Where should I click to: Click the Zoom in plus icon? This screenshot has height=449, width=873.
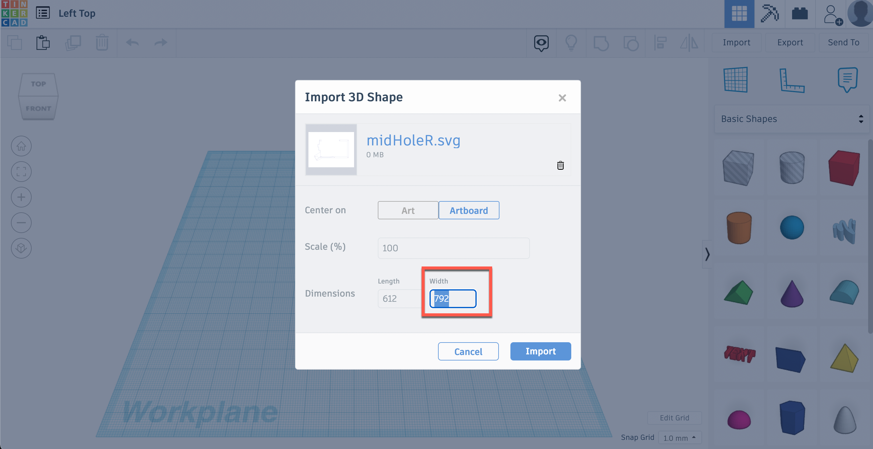pos(21,197)
